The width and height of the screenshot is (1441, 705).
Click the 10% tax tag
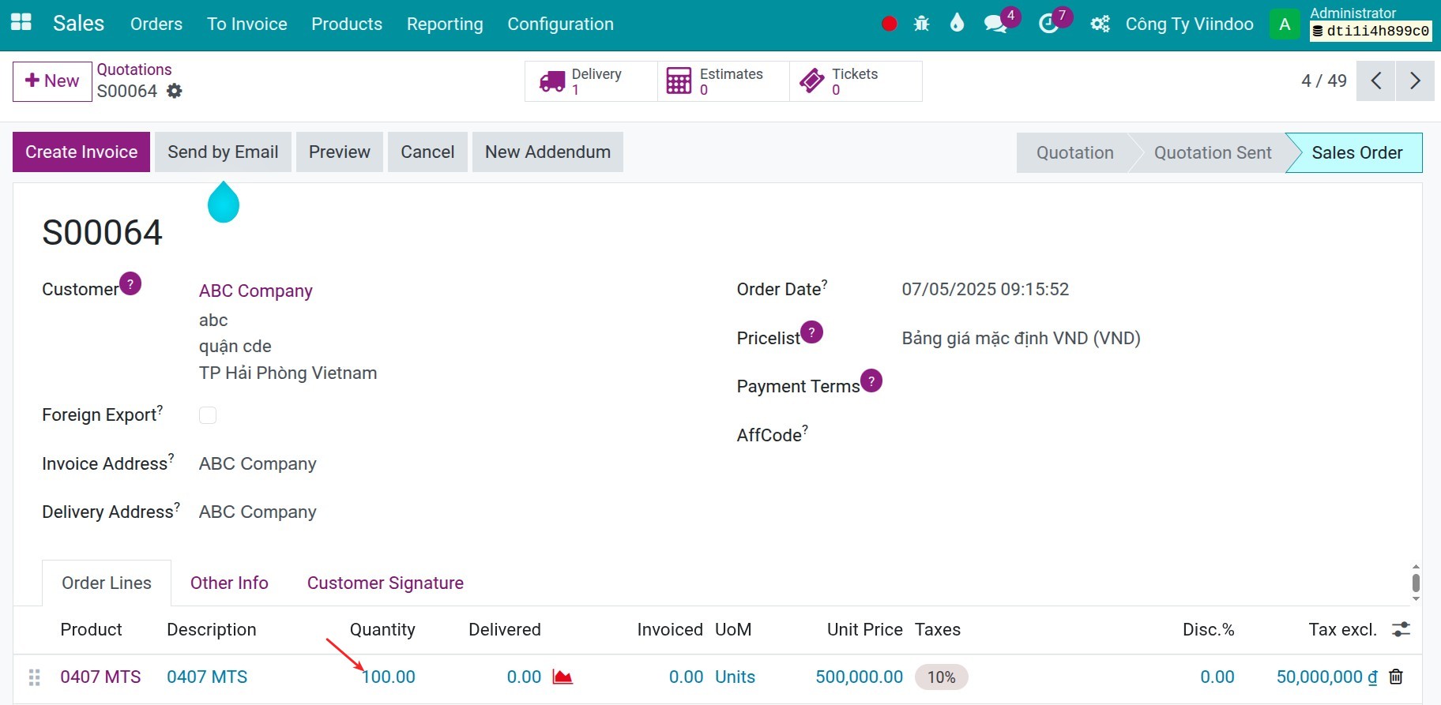click(941, 677)
